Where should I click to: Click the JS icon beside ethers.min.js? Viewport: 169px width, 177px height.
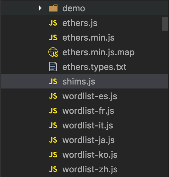(x=53, y=38)
